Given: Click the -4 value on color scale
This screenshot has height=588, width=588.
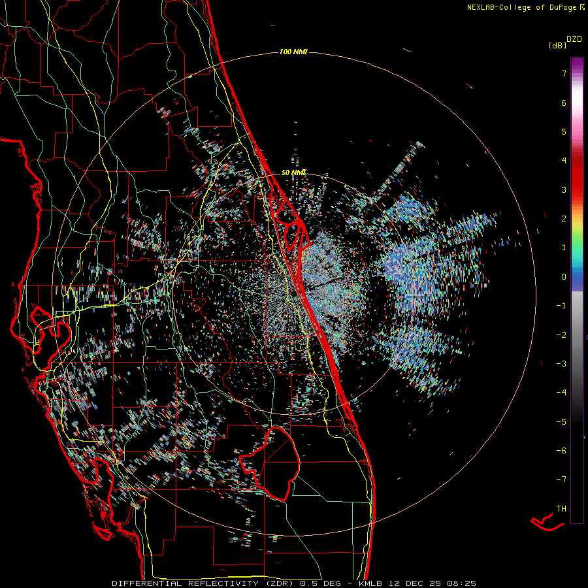Looking at the screenshot, I should click(x=561, y=393).
